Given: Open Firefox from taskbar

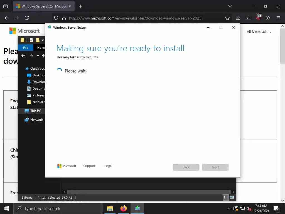Looking at the screenshot, I should pos(123,208).
